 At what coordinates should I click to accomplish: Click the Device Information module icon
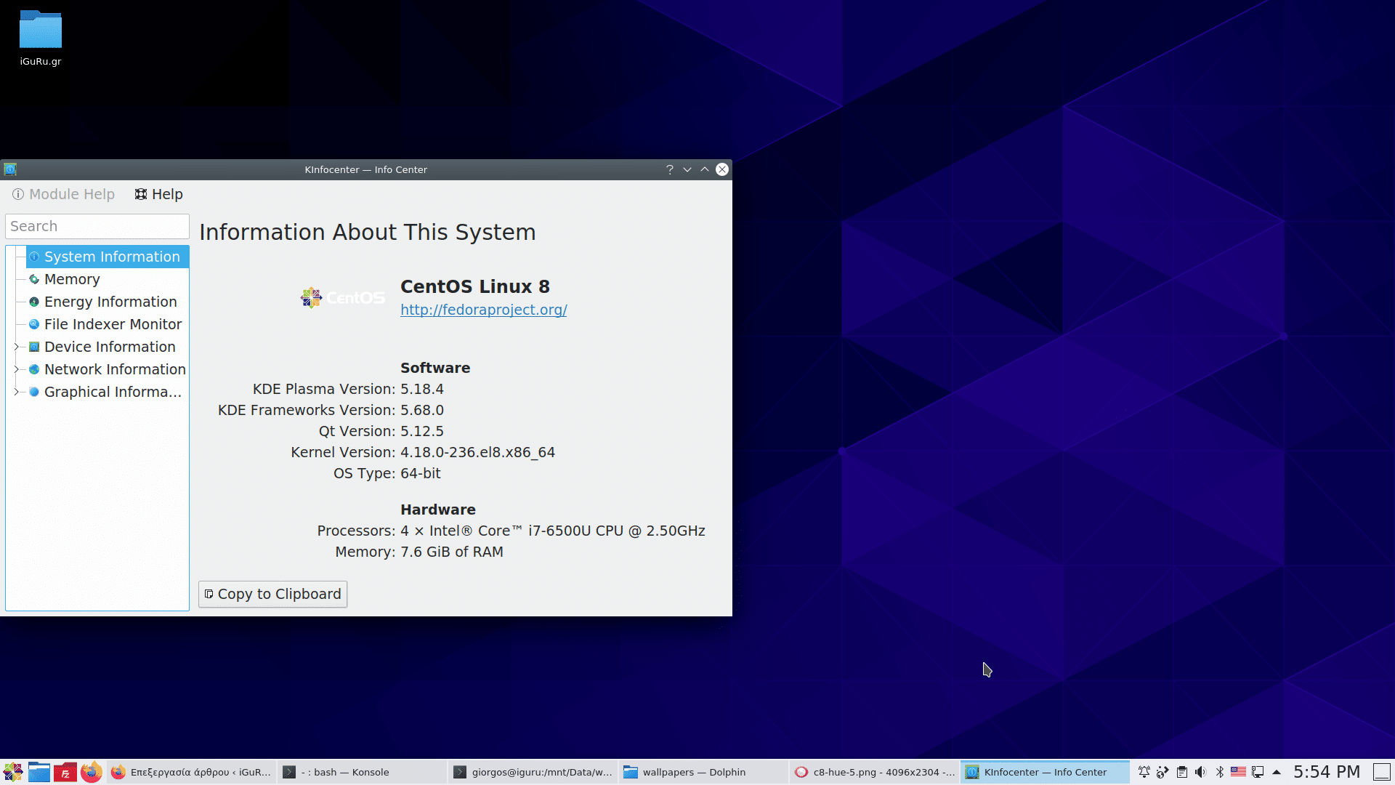(34, 347)
